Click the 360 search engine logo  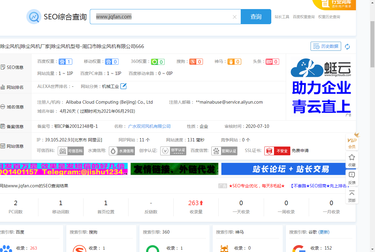152,248
